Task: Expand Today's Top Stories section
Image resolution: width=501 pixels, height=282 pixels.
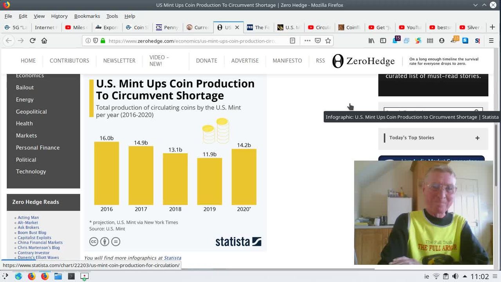Action: point(477,138)
